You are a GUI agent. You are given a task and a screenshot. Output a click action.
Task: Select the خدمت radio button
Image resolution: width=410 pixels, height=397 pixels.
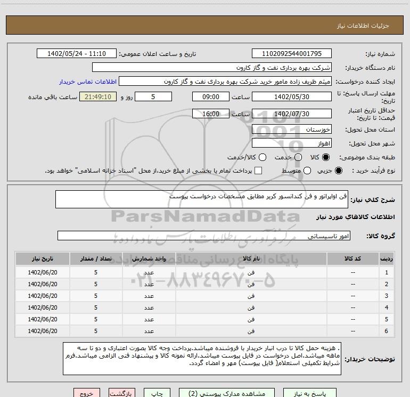(x=298, y=157)
